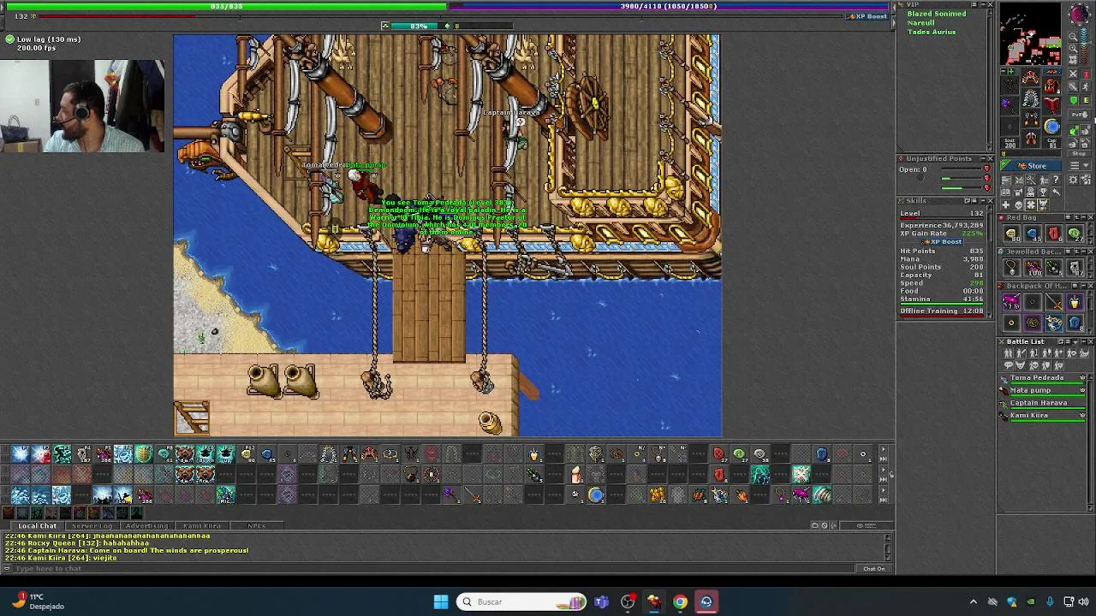Open the Kami Kiira chat tab

[202, 525]
